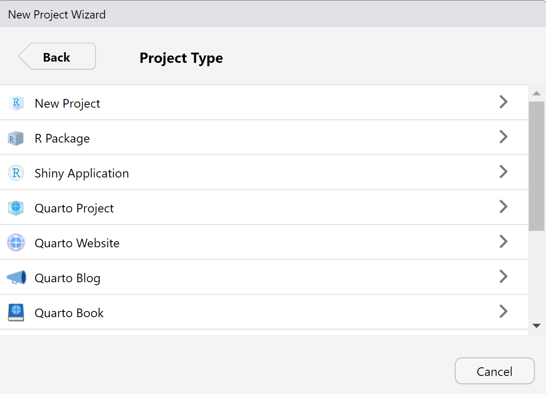Click the Quarto Website globe icon

coord(16,242)
